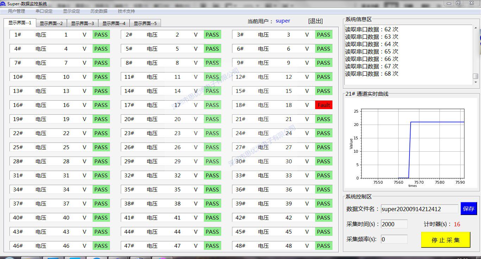Click the current user name super
The width and height of the screenshot is (481, 259).
pyautogui.click(x=283, y=21)
